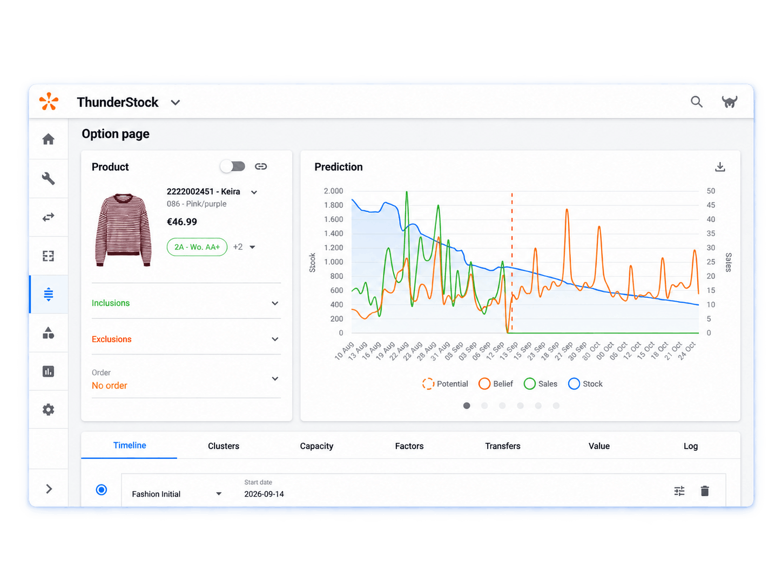782x587 pixels.
Task: Toggle the Stock series in the legend
Action: [585, 384]
